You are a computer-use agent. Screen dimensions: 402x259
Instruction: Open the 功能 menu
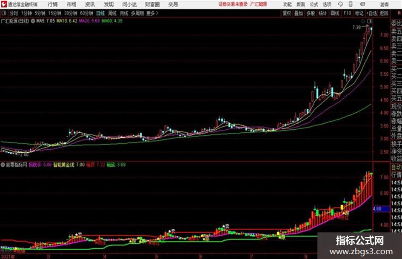[288, 4]
